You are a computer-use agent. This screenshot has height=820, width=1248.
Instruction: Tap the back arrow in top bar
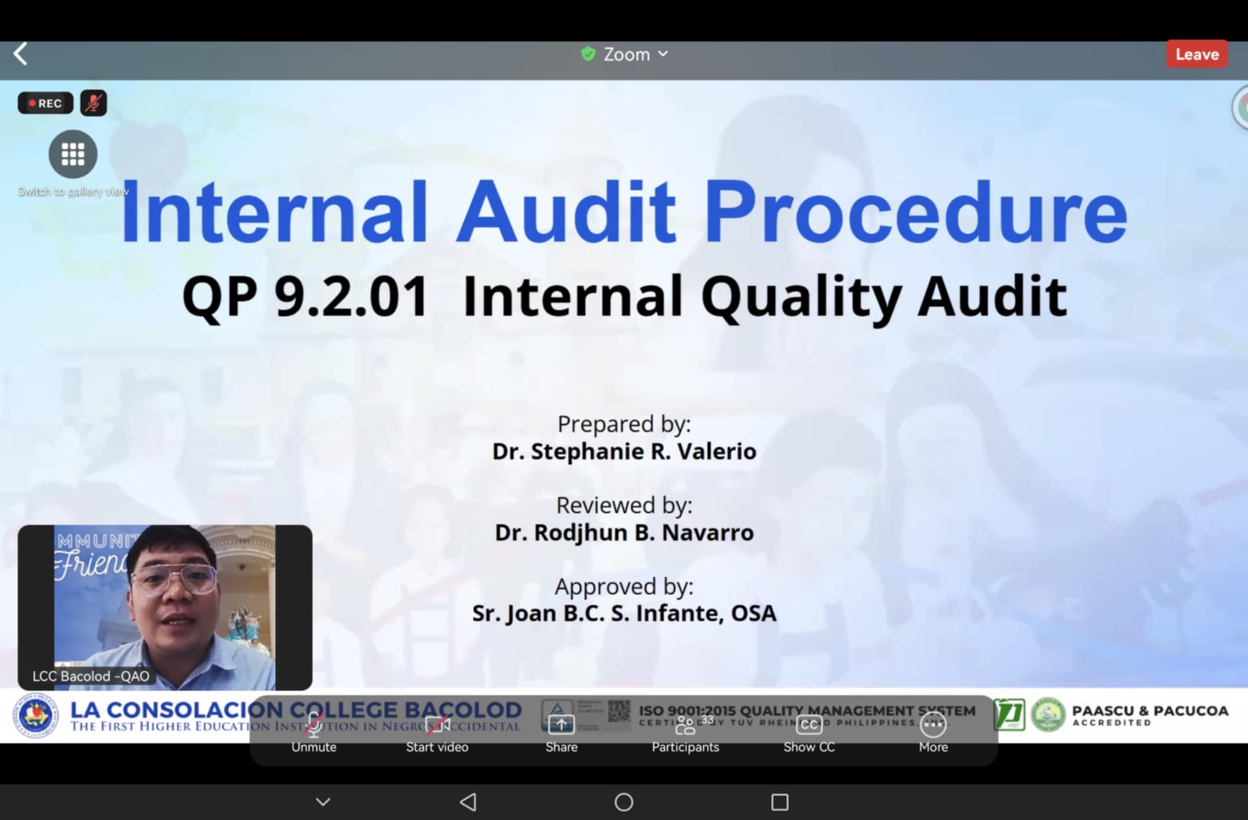click(21, 54)
